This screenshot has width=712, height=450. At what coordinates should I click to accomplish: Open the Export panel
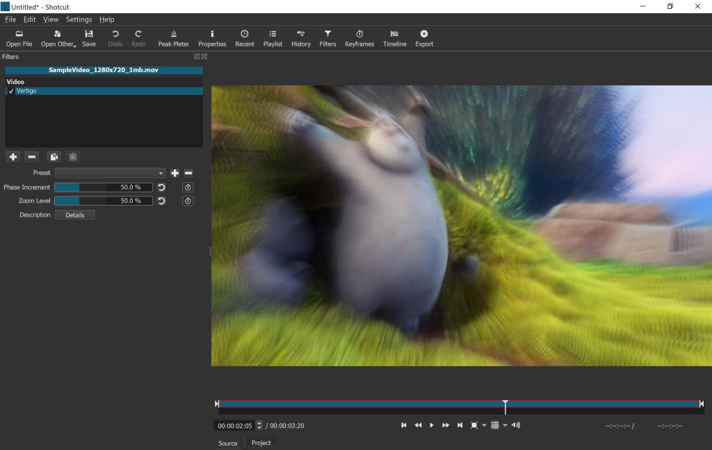(424, 38)
